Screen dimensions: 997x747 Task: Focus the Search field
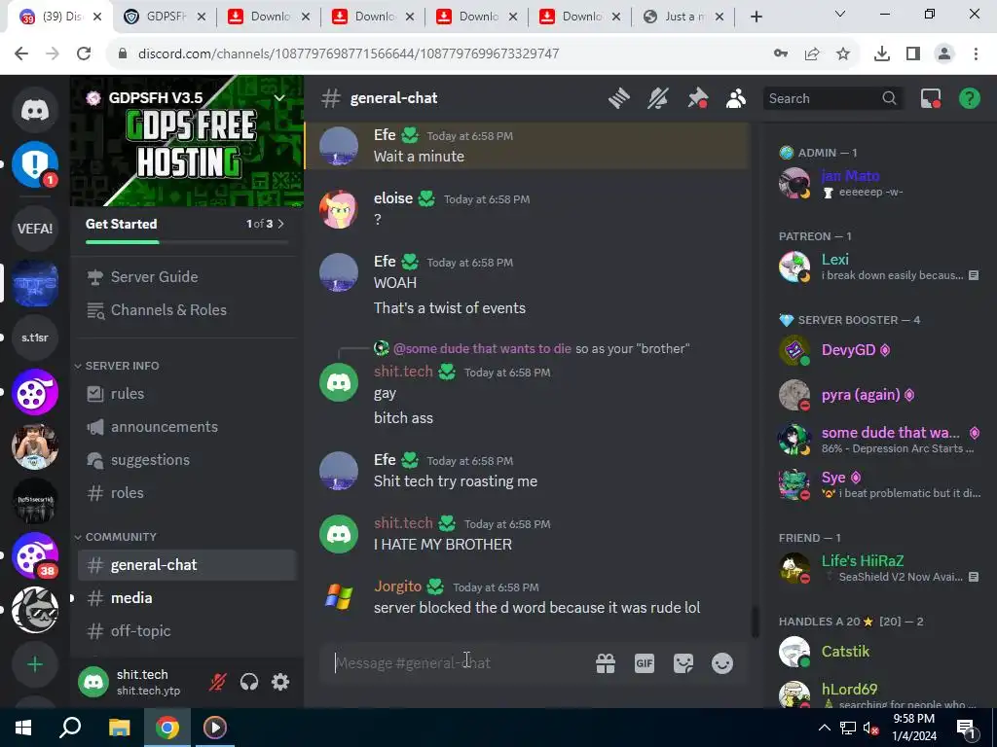[832, 98]
